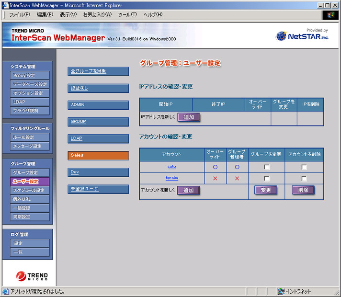The image size is (341, 297).
Task: Click the InterScan WebManager banner title
Action: (58, 38)
